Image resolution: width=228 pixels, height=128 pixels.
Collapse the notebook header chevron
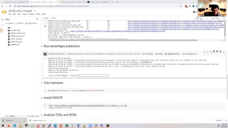(224, 18)
